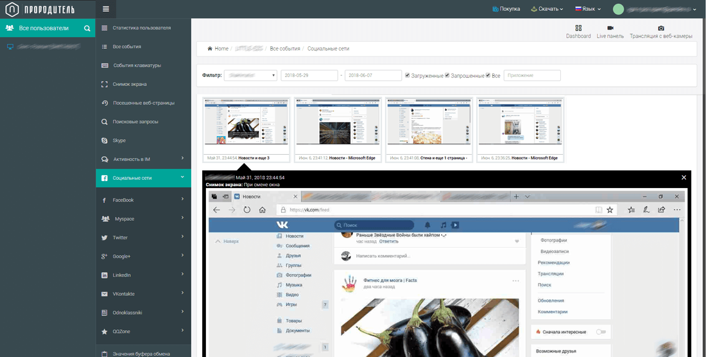Click Новости in the VK left menu
The image size is (706, 357).
[295, 236]
